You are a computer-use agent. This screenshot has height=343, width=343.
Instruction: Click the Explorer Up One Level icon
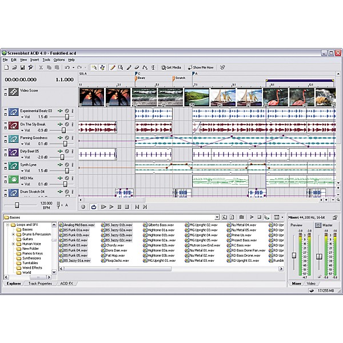tap(224, 217)
